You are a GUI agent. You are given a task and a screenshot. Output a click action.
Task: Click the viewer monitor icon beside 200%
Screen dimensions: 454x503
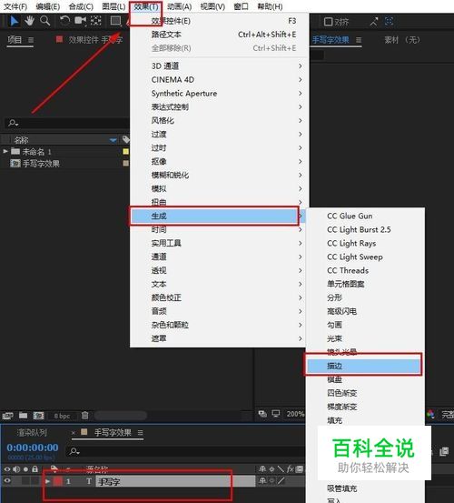276,414
